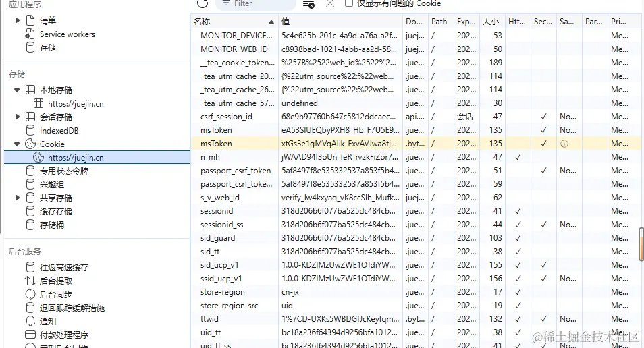This screenshot has width=644, height=348.
Task: Select the csrf_session_id cookie name
Action: (x=226, y=117)
